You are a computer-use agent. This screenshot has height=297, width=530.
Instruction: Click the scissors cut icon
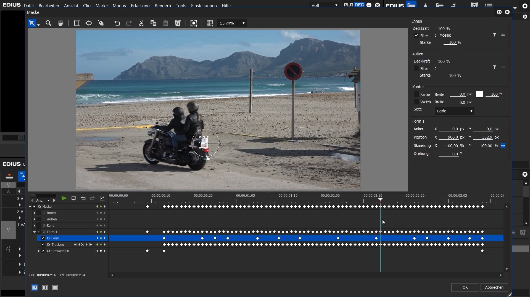[x=141, y=23]
